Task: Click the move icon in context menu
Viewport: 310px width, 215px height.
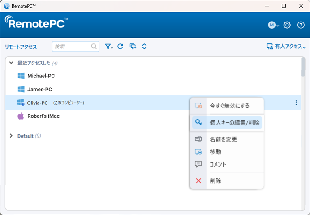Action: click(198, 151)
